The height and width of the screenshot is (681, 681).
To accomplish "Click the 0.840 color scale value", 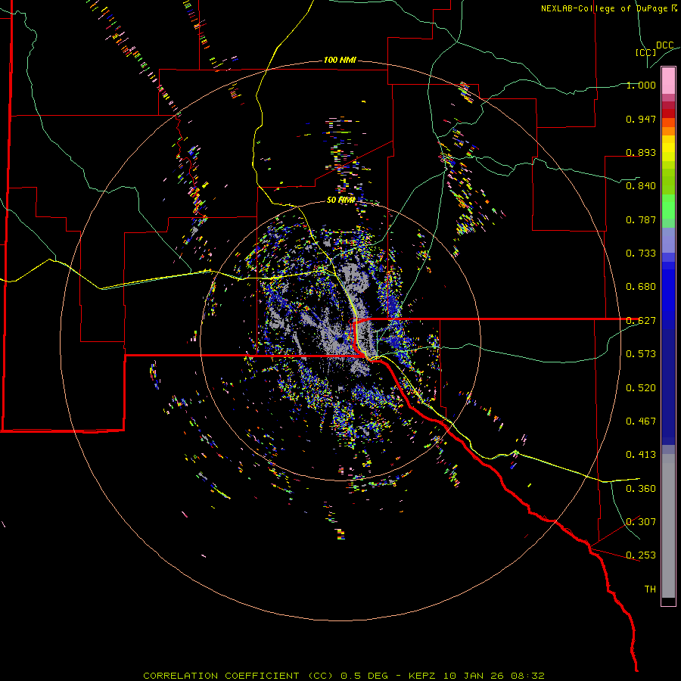I will click(641, 186).
